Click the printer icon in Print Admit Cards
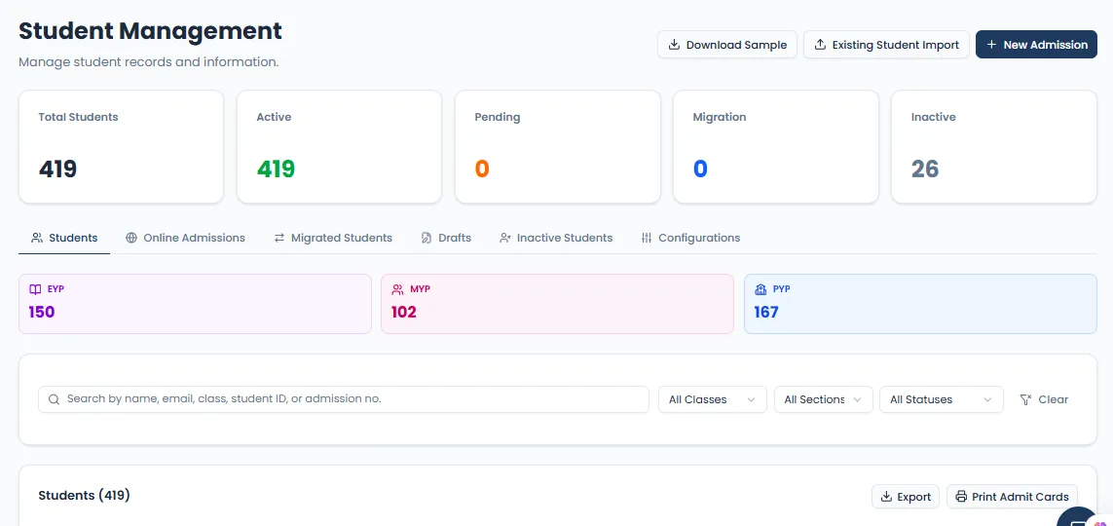 tap(961, 497)
